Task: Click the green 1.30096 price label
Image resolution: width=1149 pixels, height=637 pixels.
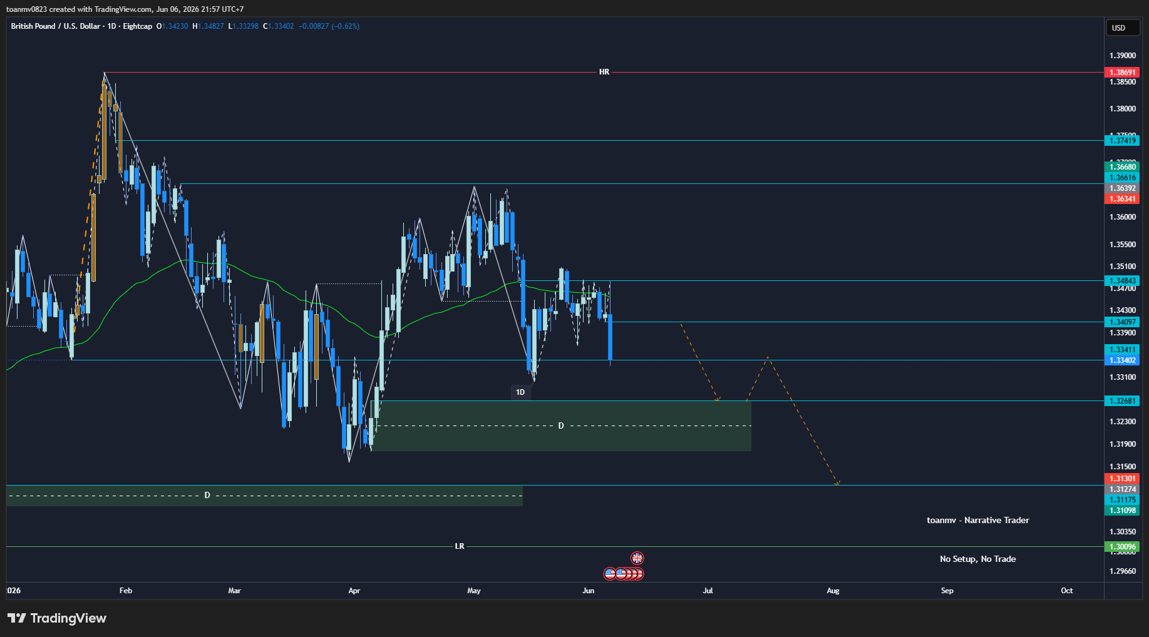Action: [1123, 547]
